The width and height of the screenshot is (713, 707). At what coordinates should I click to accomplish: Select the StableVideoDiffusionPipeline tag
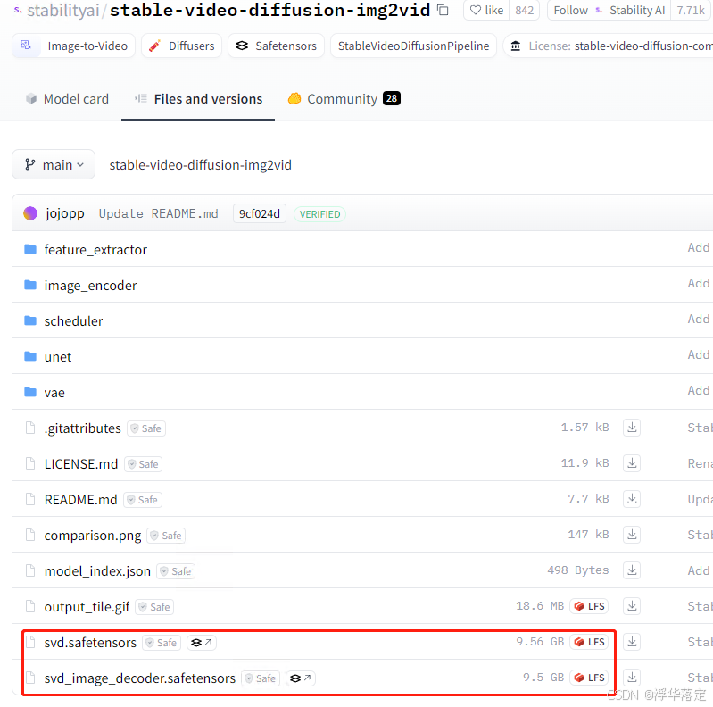pyautogui.click(x=413, y=46)
